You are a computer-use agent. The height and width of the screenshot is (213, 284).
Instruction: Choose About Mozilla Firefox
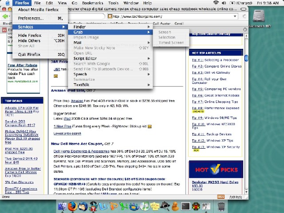pyautogui.click(x=40, y=10)
